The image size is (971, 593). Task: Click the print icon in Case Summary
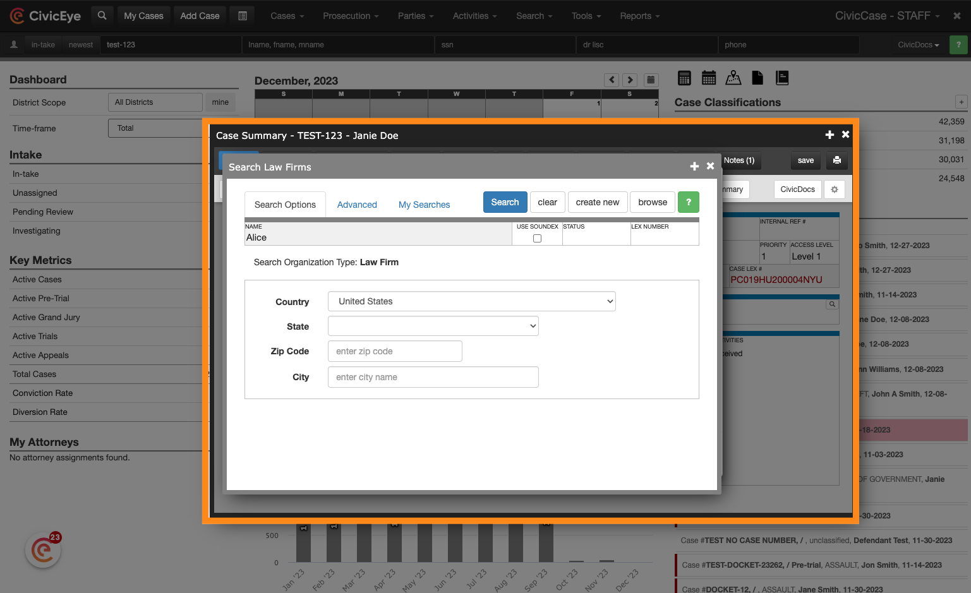pos(837,160)
